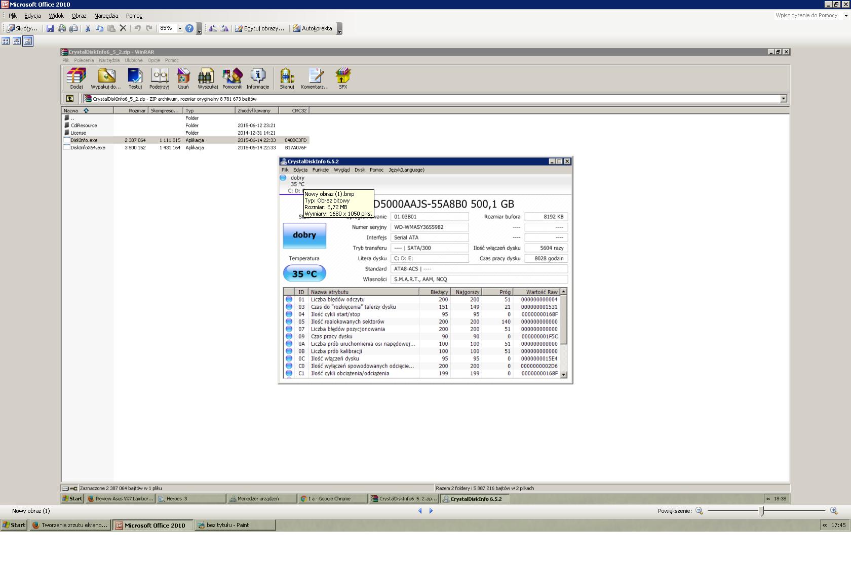Click the rotate left icon

point(213,28)
